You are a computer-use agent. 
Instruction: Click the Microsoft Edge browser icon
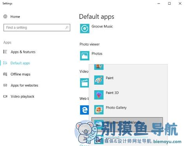coord(84,110)
